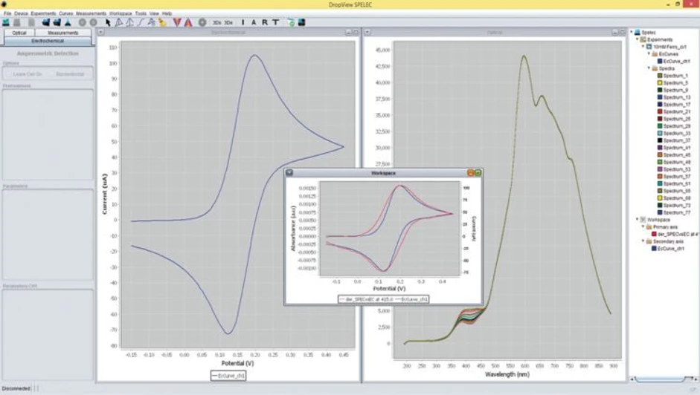The height and width of the screenshot is (395, 700).
Task: Select the arrow pointer tool in toolbar
Action: [108, 22]
